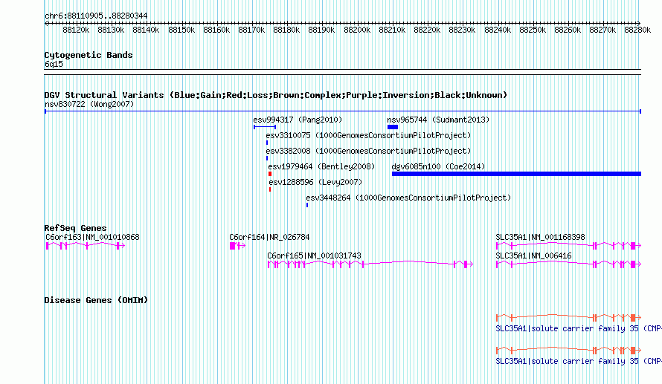Select the esv3448264 blue marker
Screen dimensions: 662x384
tap(307, 205)
